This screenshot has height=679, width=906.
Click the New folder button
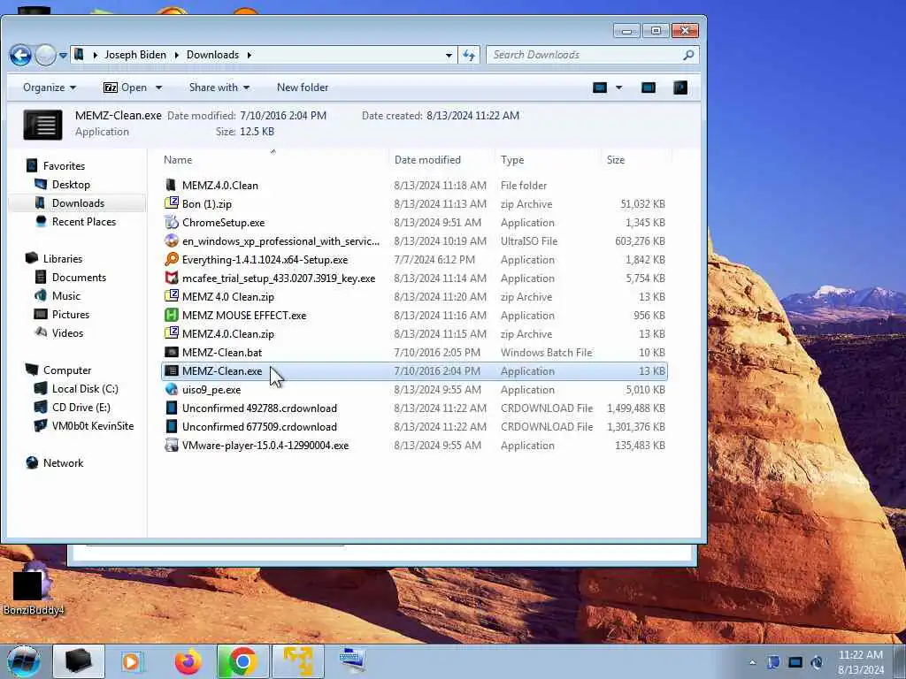303,88
